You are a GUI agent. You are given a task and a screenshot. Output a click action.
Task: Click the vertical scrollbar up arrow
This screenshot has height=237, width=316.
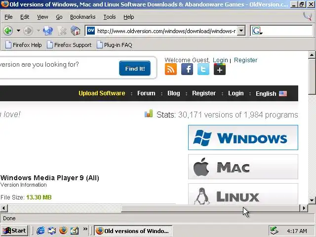[312, 55]
